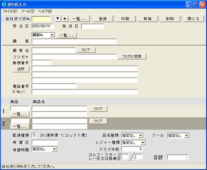Screen dimensions: 207x170
Task: Click the 印刷 print button
Action: pyautogui.click(x=125, y=19)
